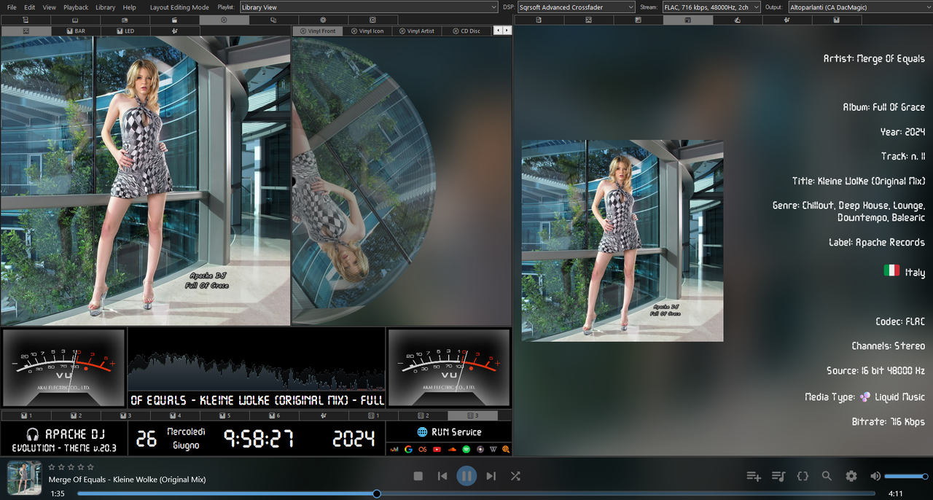Open the Edit menu
Image resolution: width=933 pixels, height=500 pixels.
point(29,7)
